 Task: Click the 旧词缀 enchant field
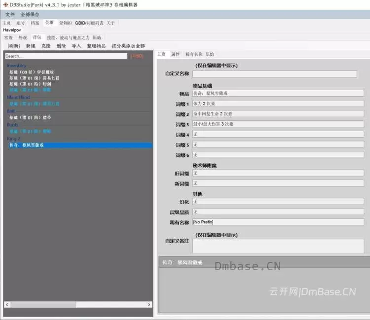click(x=278, y=173)
